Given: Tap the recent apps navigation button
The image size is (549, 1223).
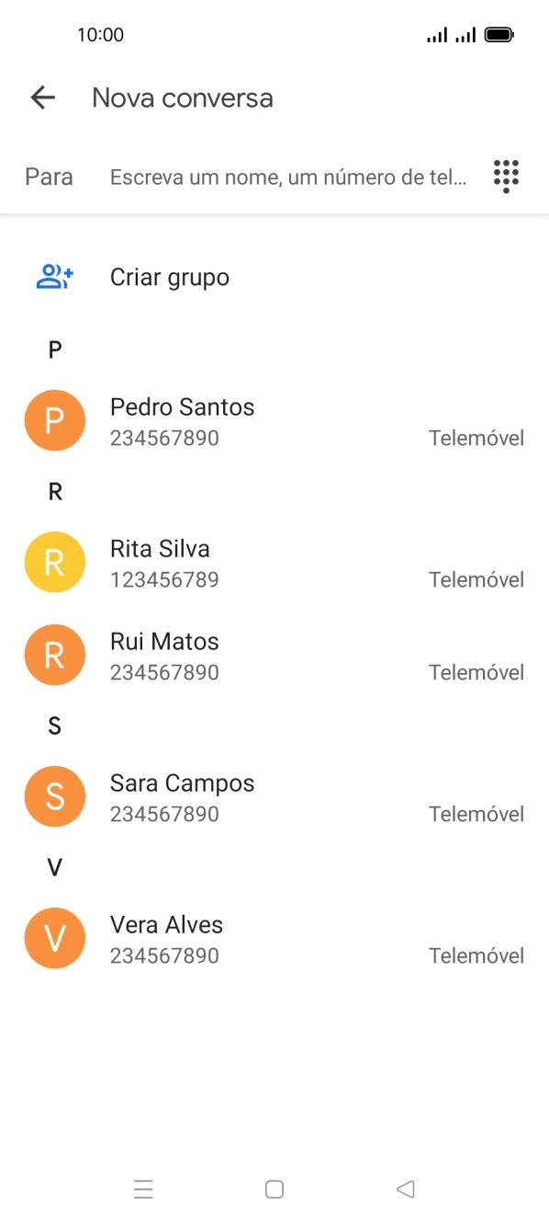Looking at the screenshot, I should click(x=143, y=1189).
